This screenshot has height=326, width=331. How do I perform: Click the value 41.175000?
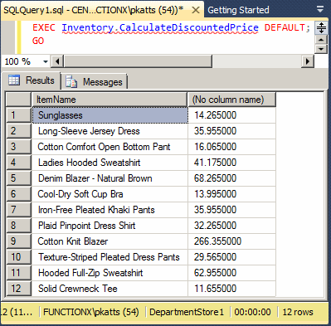point(215,163)
